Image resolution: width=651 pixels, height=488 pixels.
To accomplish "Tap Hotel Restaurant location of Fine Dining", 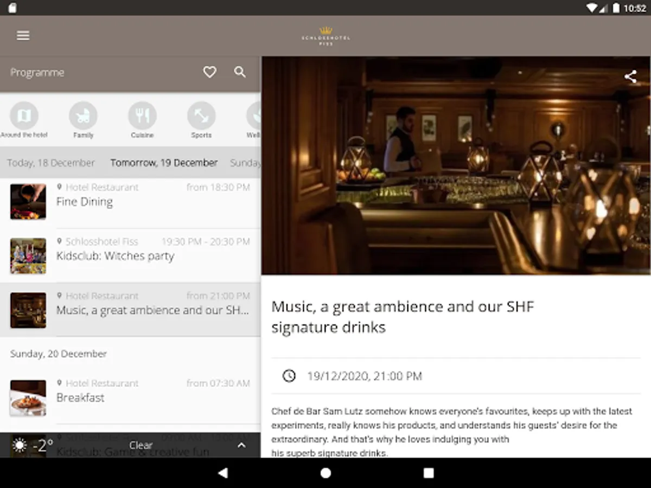I will pos(102,187).
